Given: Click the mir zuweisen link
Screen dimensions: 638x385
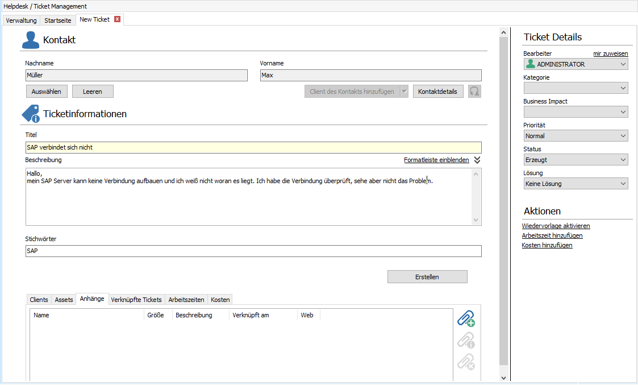Looking at the screenshot, I should click(x=610, y=53).
